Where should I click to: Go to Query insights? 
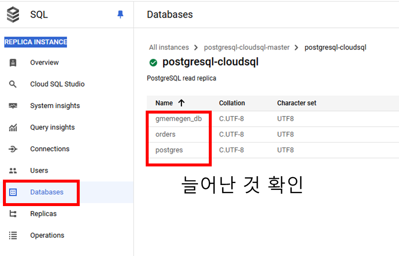[x=52, y=127]
